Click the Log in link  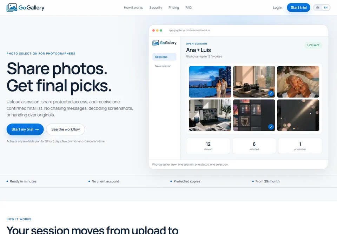[x=277, y=7]
